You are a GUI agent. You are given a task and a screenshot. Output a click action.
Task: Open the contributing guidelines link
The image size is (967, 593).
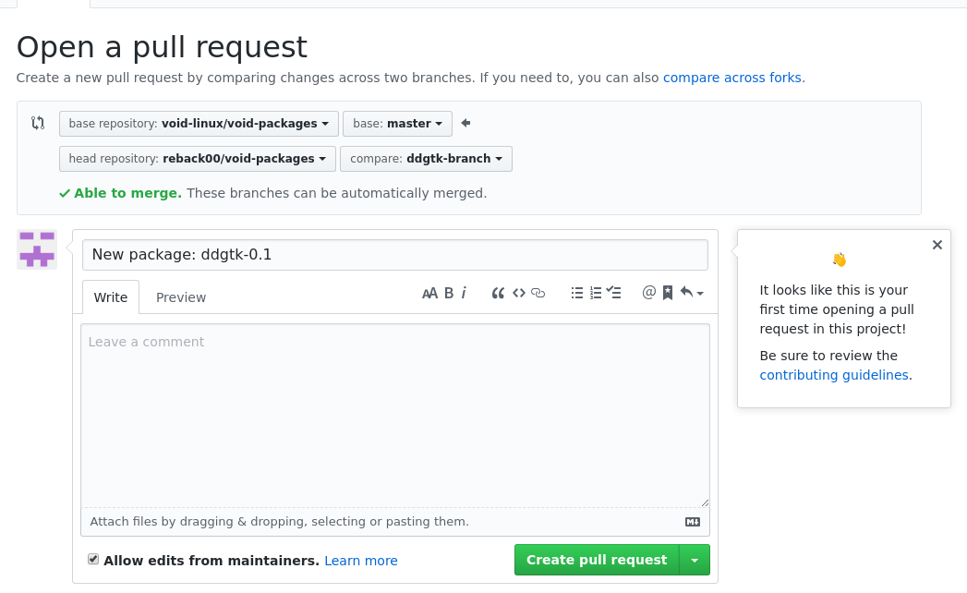[834, 375]
